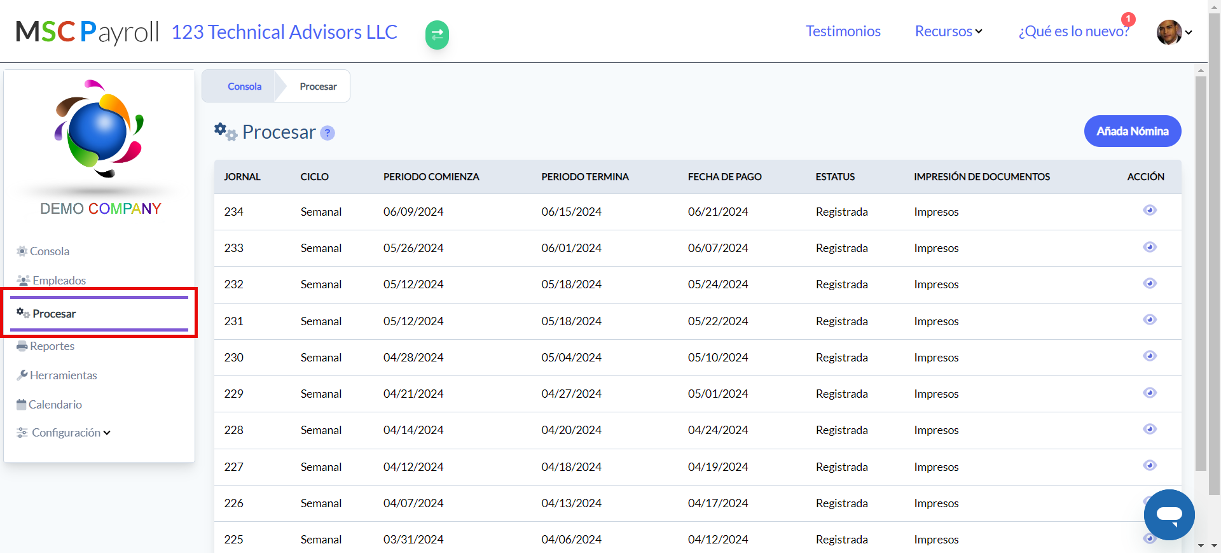Screen dimensions: 1221x553
Task: View payroll 228 using eye icon
Action: pyautogui.click(x=1149, y=430)
